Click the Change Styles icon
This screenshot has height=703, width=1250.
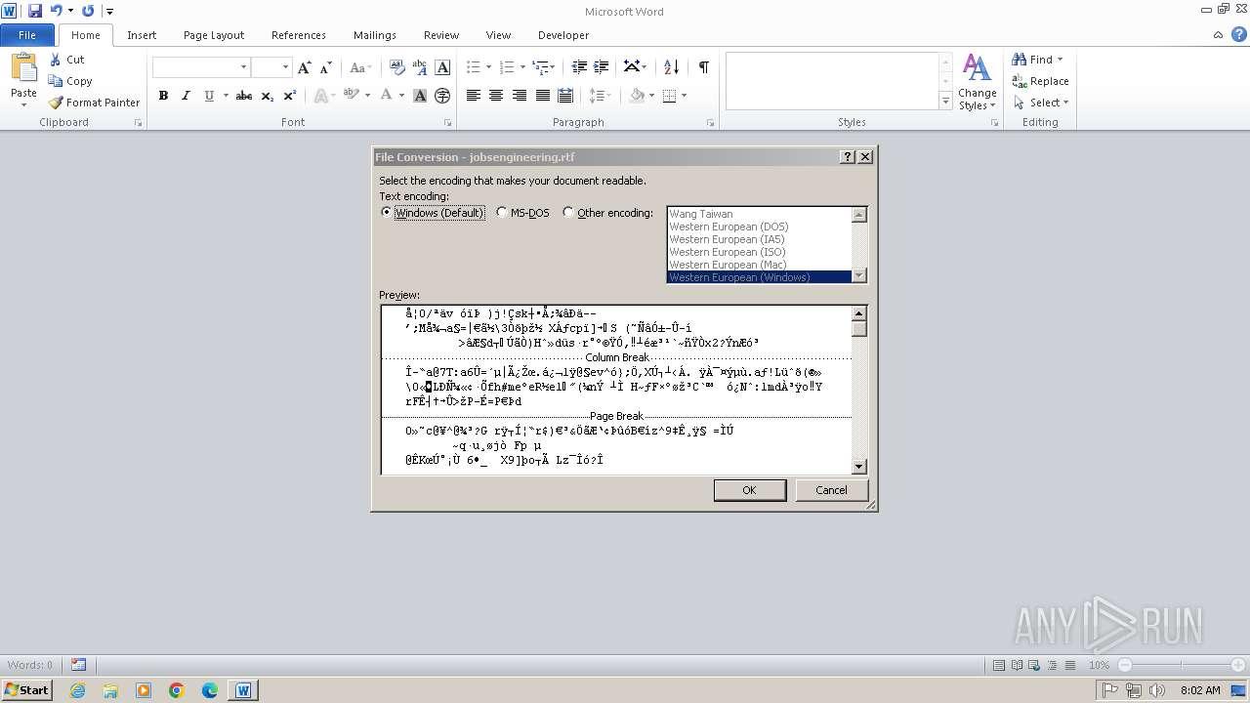pyautogui.click(x=977, y=82)
